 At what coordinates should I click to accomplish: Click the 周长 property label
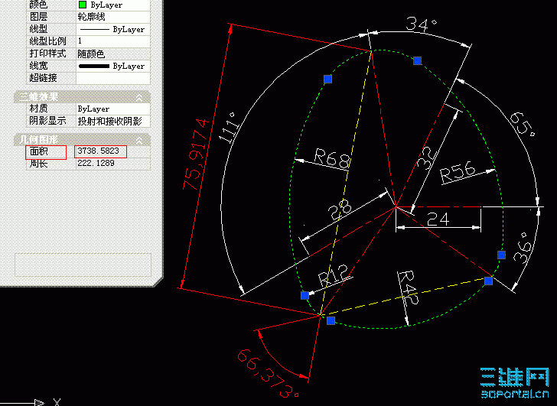point(38,164)
